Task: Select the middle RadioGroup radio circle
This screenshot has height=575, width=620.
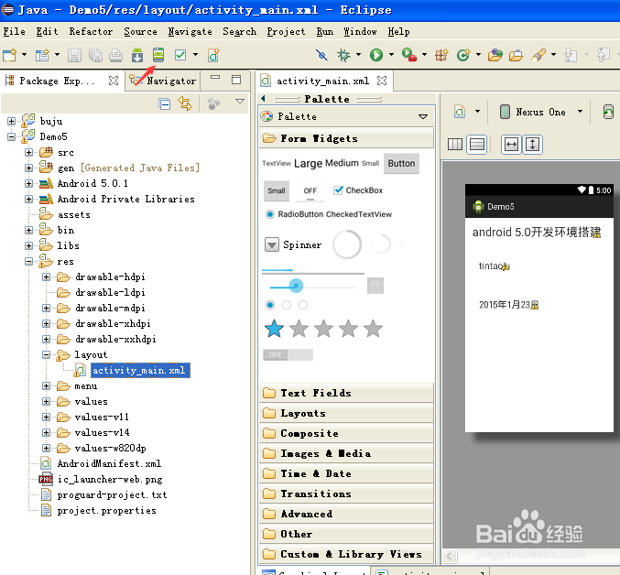Action: [287, 305]
